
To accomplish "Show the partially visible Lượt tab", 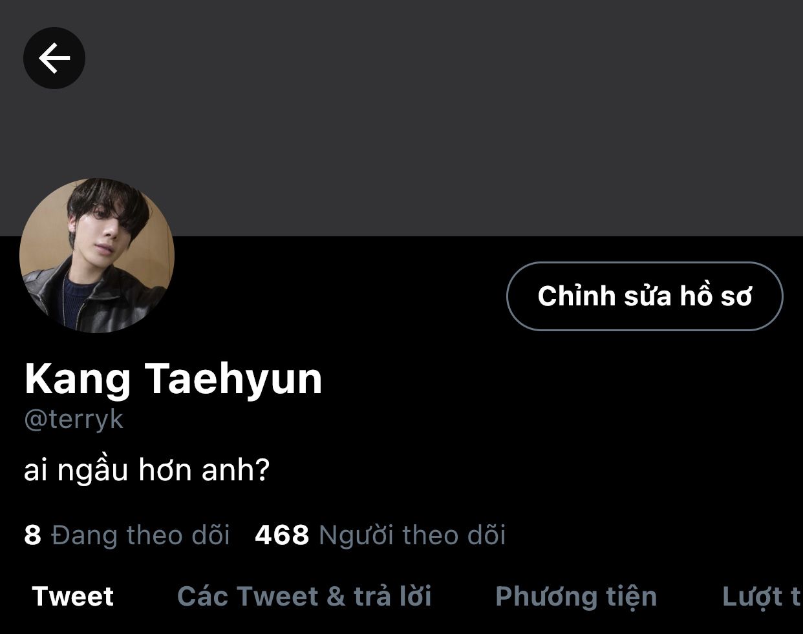I will point(762,596).
